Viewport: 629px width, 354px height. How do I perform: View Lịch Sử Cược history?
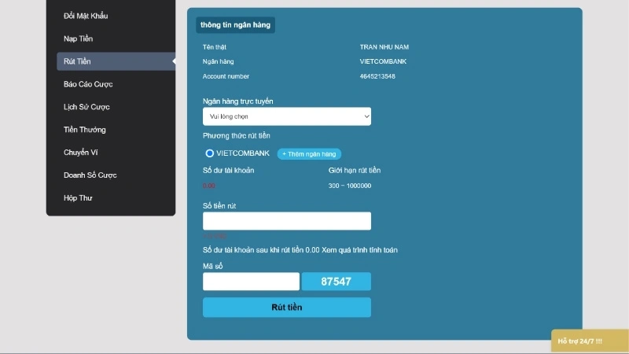(86, 107)
